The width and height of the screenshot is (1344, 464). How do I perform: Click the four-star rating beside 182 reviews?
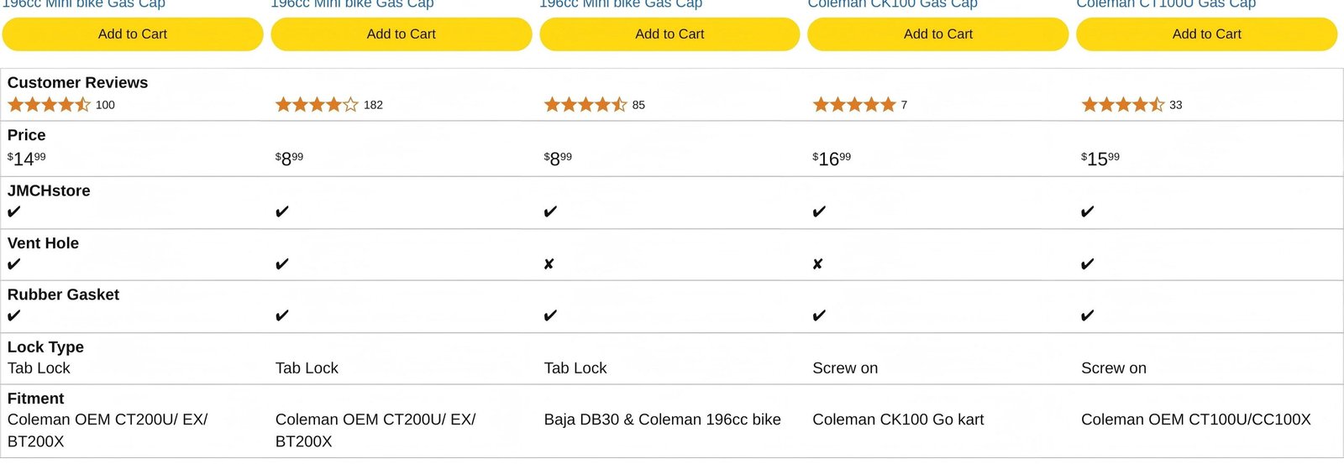(317, 105)
